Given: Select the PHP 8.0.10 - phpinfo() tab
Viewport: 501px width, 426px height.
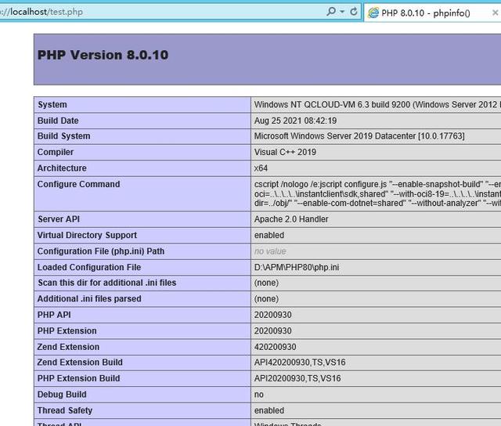Looking at the screenshot, I should [x=432, y=13].
